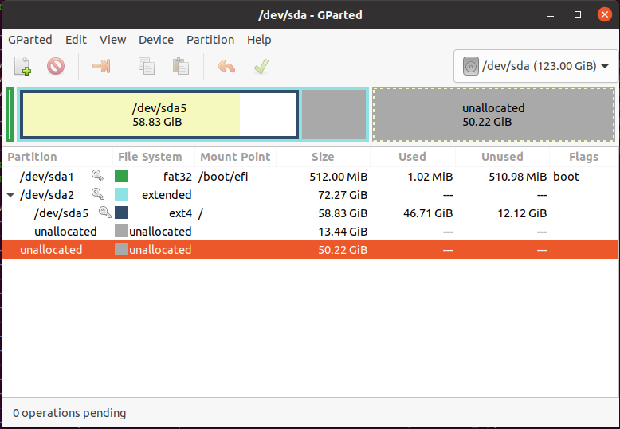Minimize the GParted window
The width and height of the screenshot is (620, 429).
click(x=551, y=15)
